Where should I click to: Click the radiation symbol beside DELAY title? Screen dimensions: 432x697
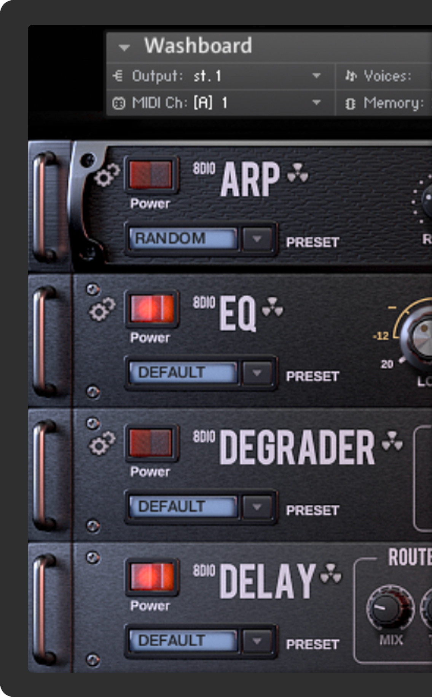point(330,573)
